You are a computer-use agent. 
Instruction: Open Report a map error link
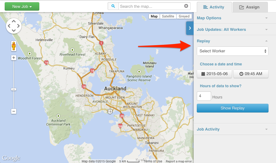(179, 161)
